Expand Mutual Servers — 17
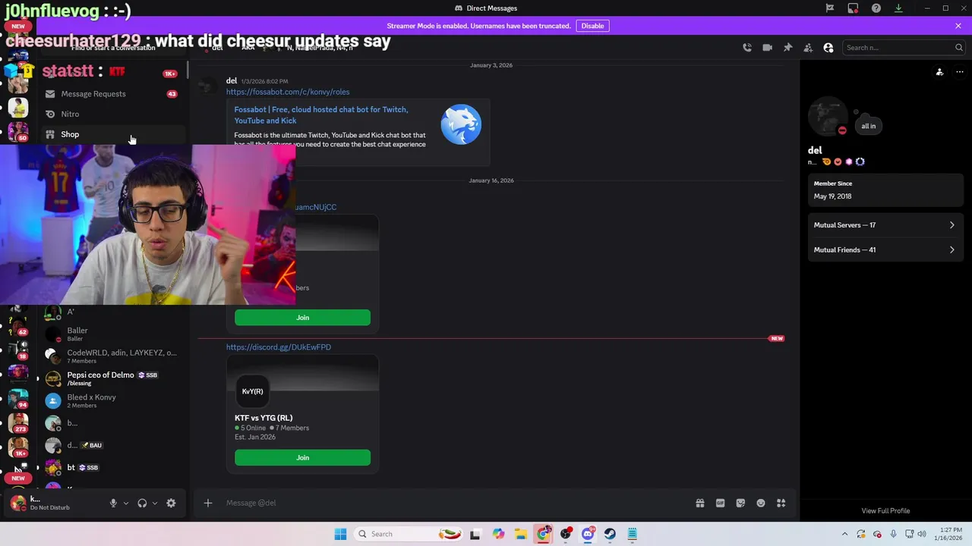Image resolution: width=972 pixels, height=546 pixels. 885,225
